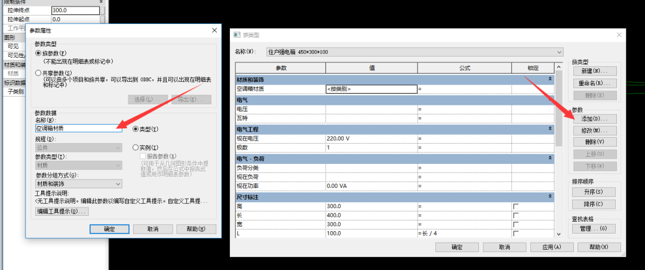This screenshot has height=270, width=645.
Task: Click the 上移(U) button
Action: coord(595,154)
